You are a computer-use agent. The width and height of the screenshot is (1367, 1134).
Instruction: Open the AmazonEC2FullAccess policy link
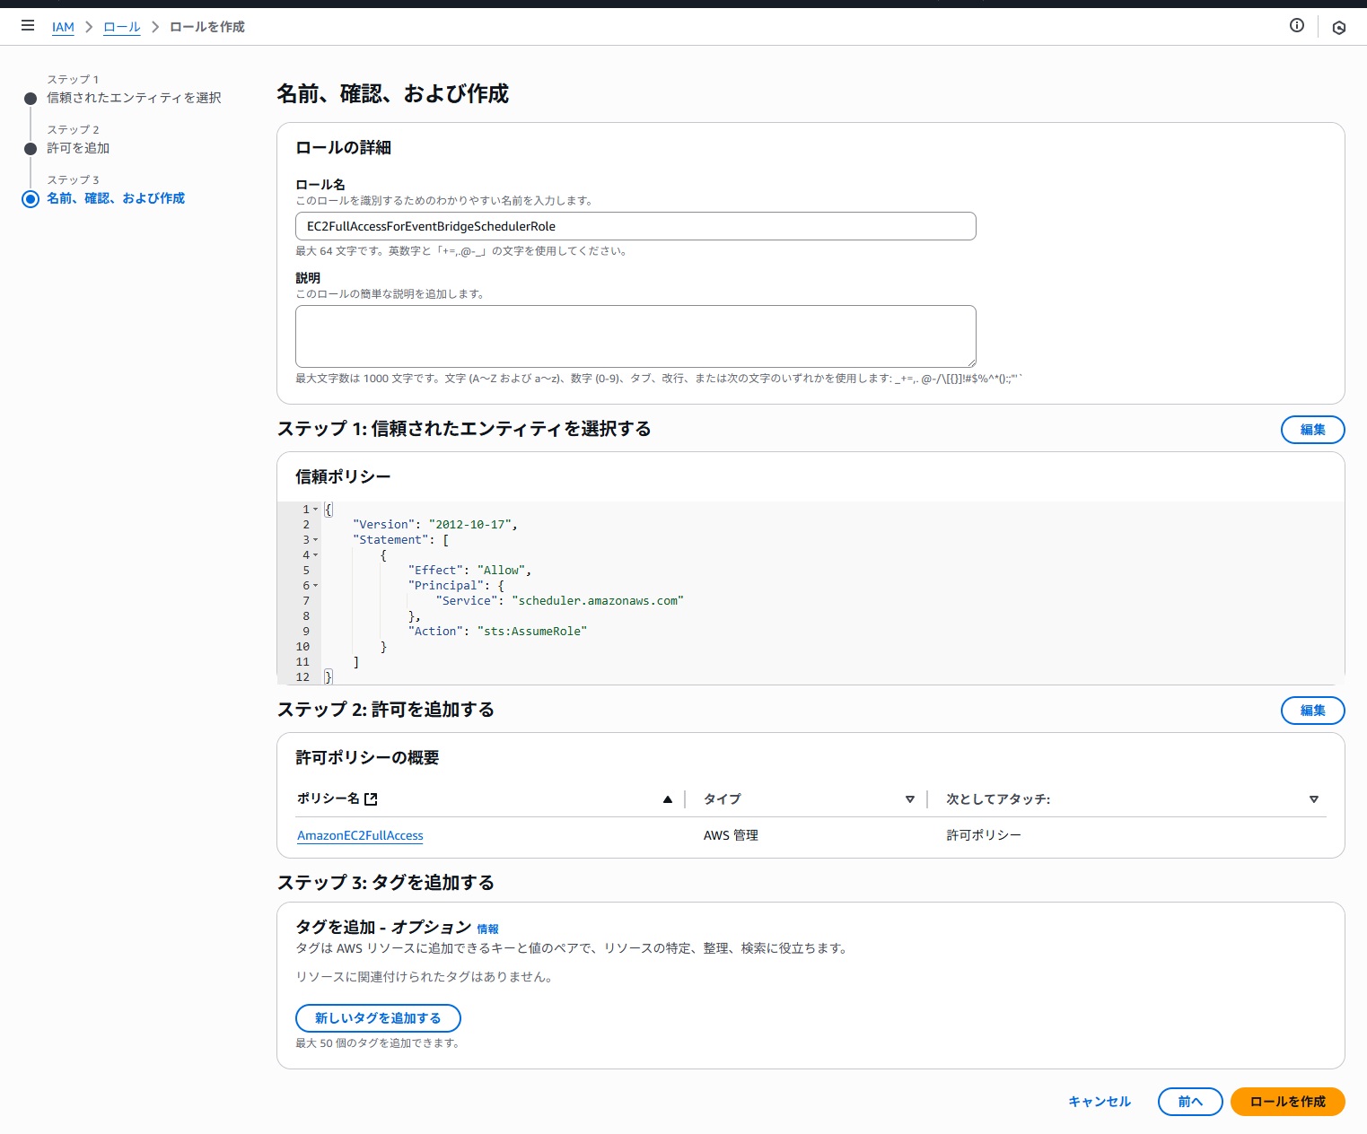click(x=360, y=835)
